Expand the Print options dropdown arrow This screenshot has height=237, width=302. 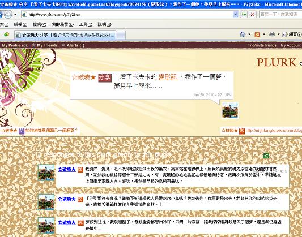[279, 35]
